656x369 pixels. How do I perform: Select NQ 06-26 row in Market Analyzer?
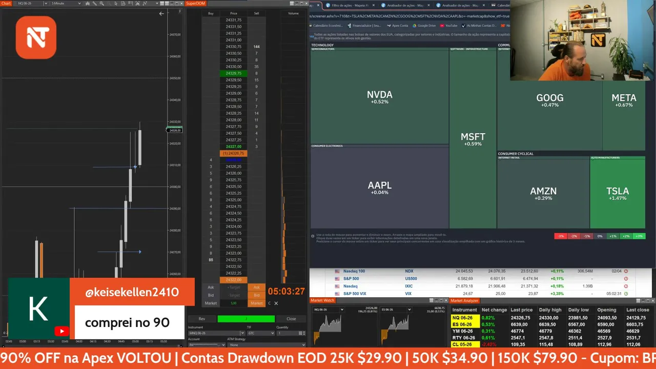[553, 318]
